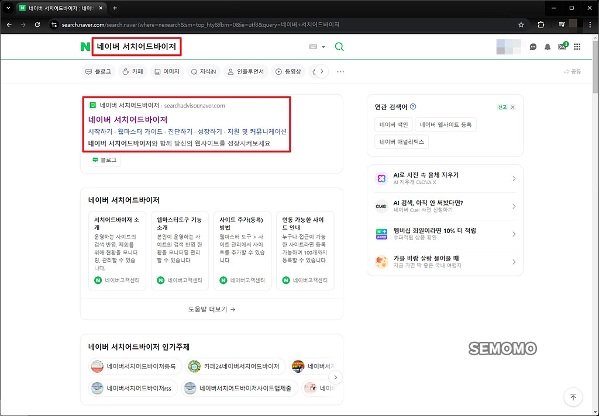Click the 블로그 chip under the result
Screen dimensions: 599x416
104,160
